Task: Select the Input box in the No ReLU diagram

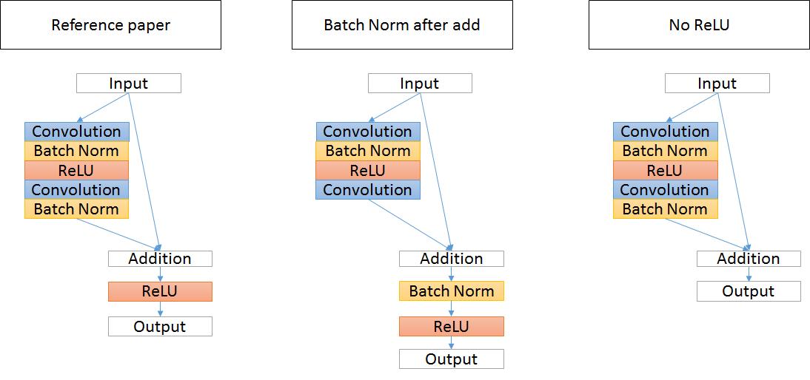Action: (717, 84)
